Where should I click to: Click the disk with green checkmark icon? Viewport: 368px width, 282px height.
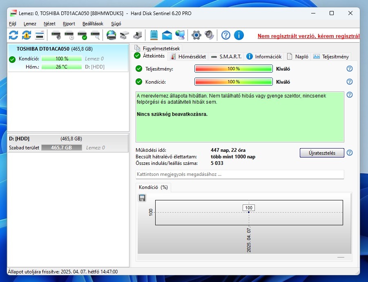coord(83,36)
